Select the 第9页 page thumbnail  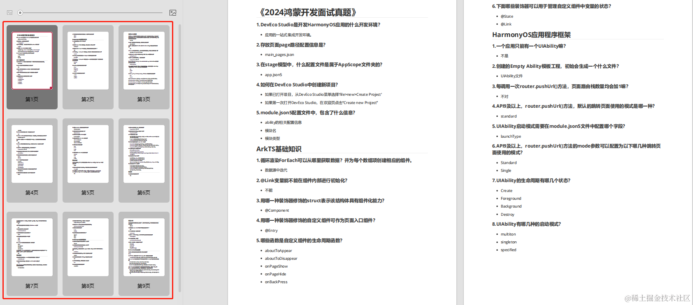click(x=144, y=254)
